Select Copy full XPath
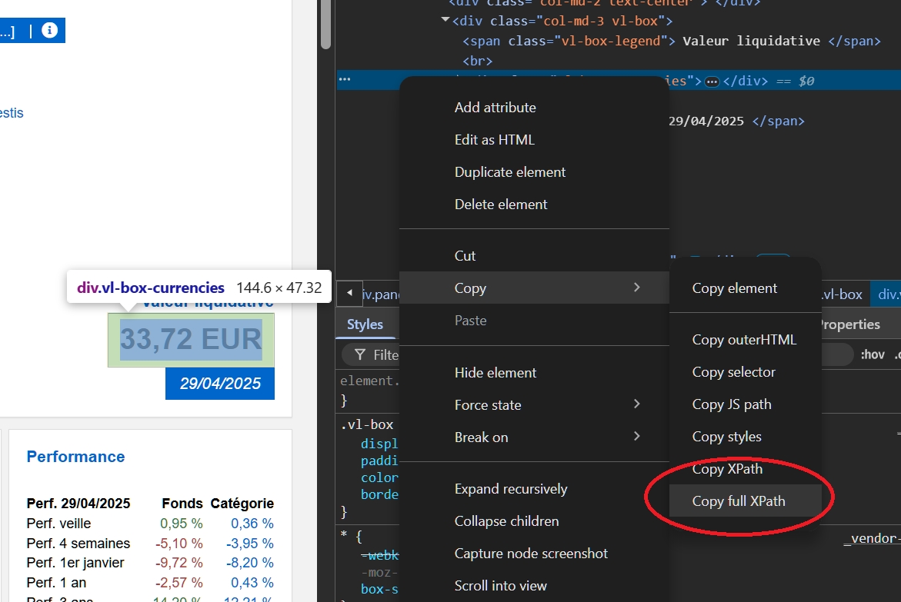The height and width of the screenshot is (602, 901). pos(739,501)
